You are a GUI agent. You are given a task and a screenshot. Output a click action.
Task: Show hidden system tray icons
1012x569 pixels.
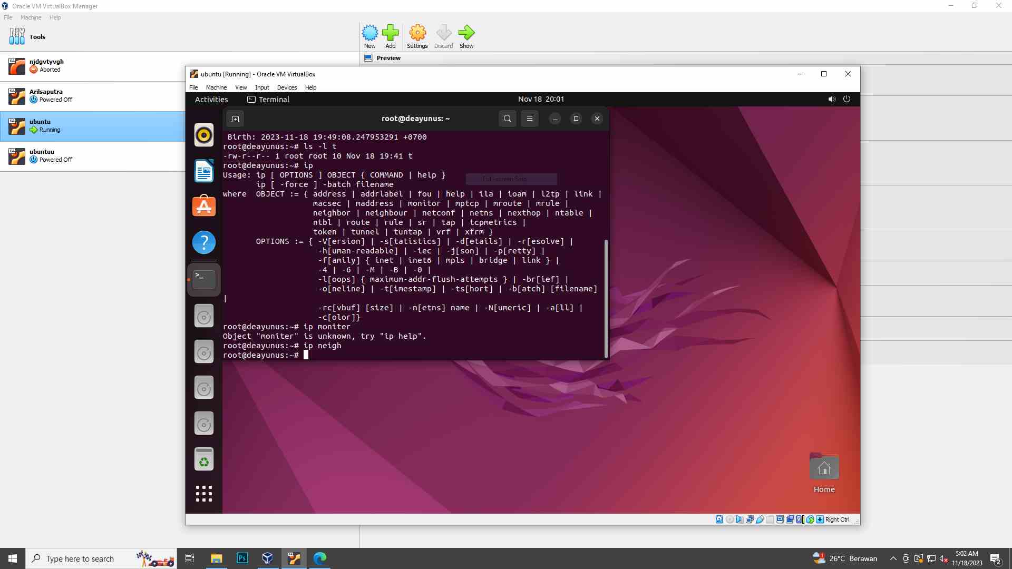click(893, 558)
